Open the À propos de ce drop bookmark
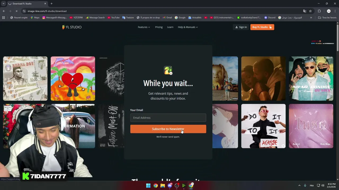 tap(148, 18)
